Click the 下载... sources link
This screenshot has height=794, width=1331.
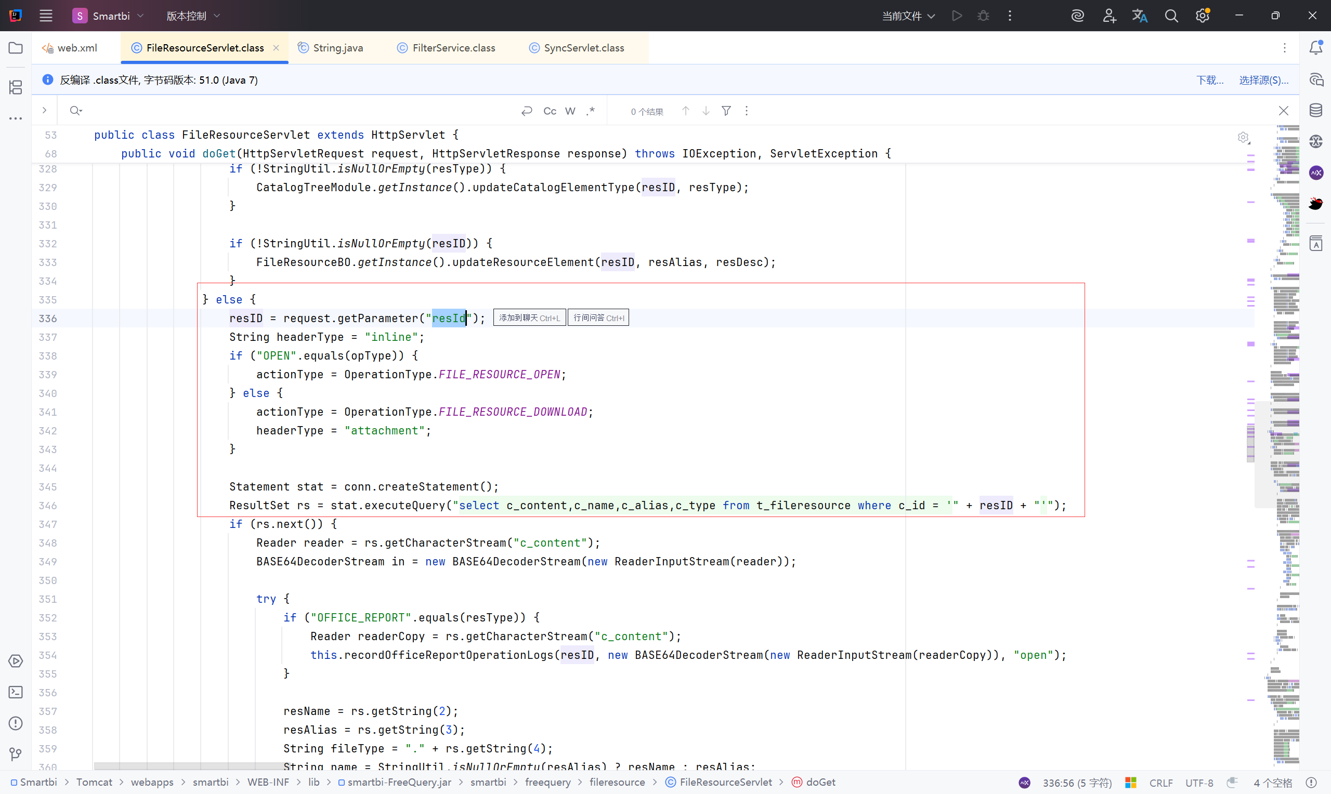coord(1209,80)
